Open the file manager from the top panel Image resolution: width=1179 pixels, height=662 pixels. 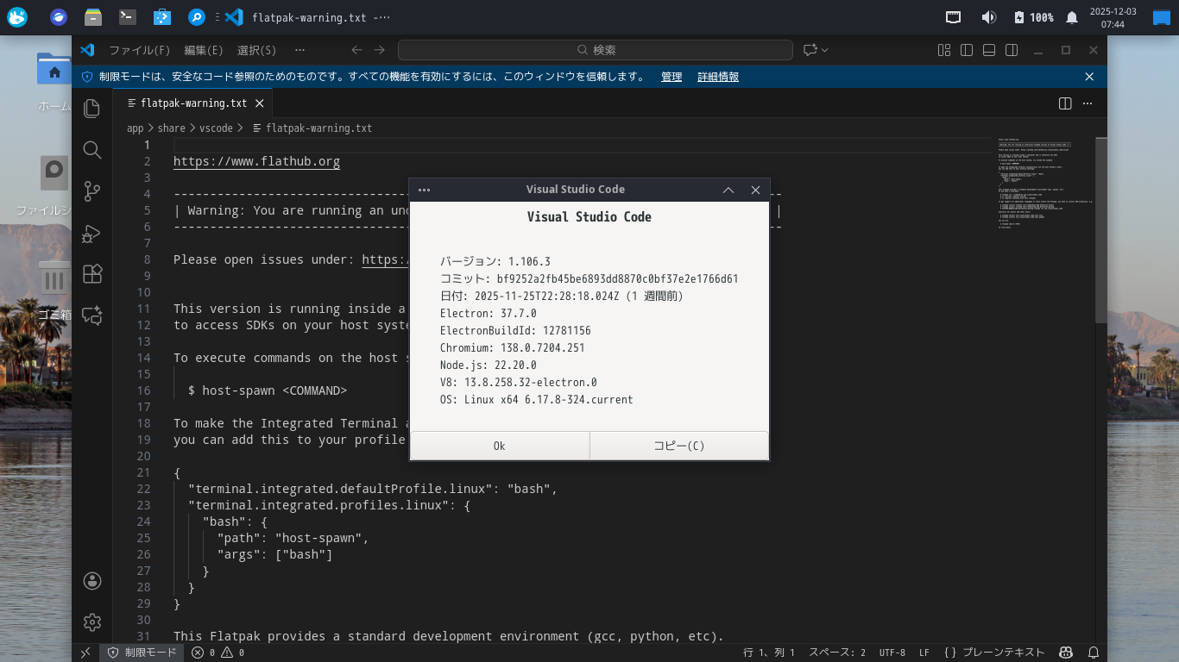coord(93,17)
